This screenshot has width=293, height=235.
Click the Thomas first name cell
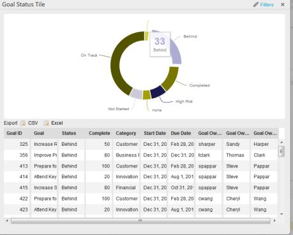coord(237,155)
